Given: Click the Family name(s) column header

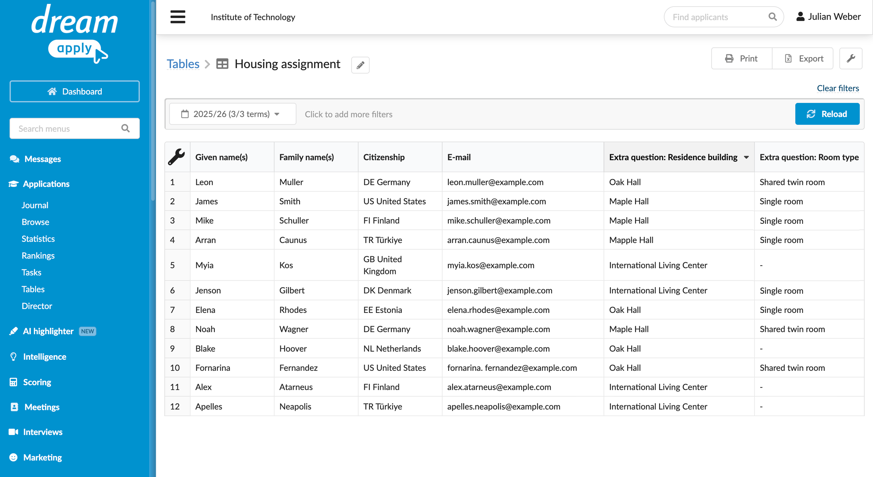Looking at the screenshot, I should coord(316,157).
